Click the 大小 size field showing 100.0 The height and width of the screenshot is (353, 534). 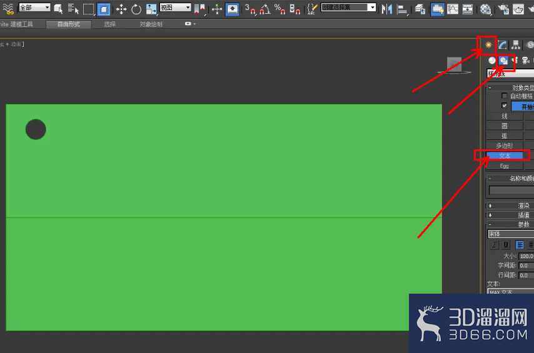coord(526,256)
